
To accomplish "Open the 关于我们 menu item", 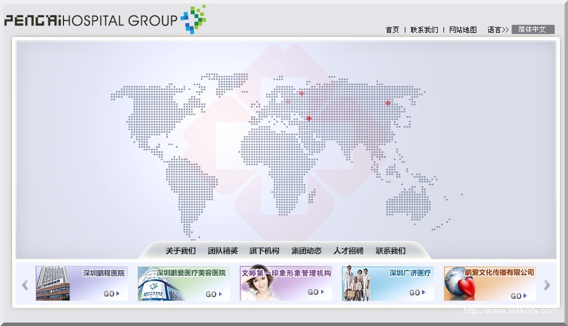I will tap(180, 251).
